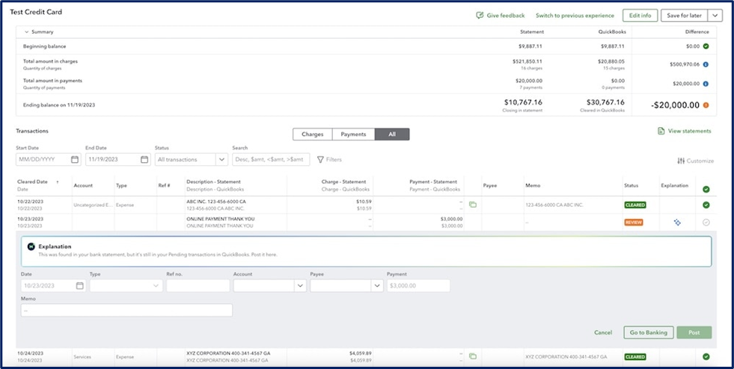
Task: Open calendar picker for End Date
Action: tap(144, 159)
